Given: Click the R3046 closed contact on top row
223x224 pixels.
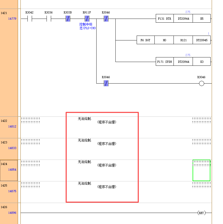Looking at the screenshot, I should 106,19.
